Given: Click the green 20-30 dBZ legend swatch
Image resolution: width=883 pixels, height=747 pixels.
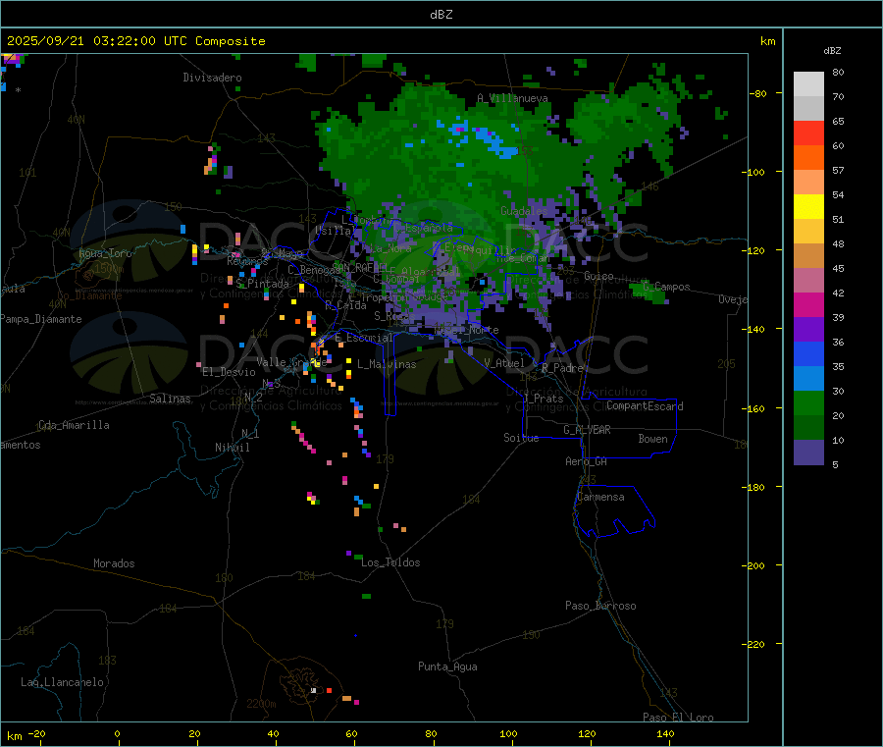Looking at the screenshot, I should 808,402.
